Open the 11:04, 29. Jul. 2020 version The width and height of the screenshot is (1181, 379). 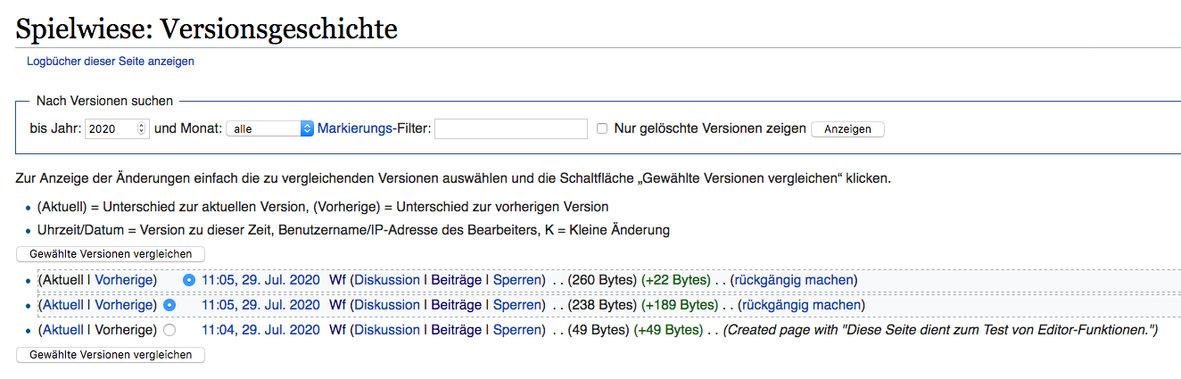tap(260, 330)
